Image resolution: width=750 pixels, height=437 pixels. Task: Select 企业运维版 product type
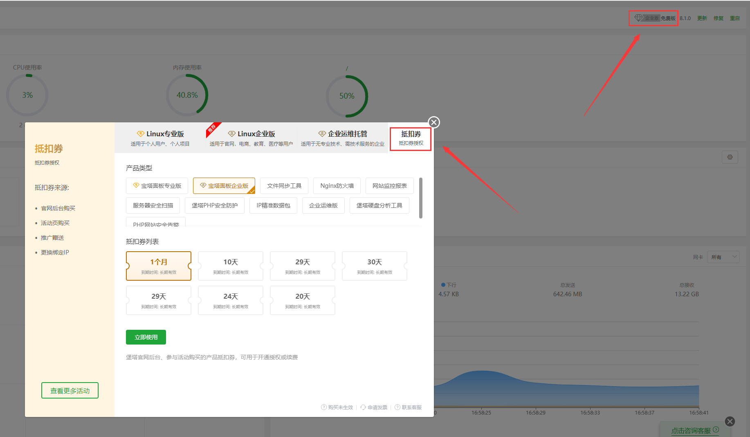click(x=323, y=205)
